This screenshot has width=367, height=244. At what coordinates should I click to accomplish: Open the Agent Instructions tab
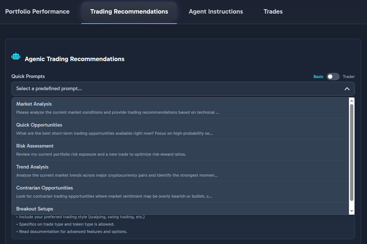[216, 11]
